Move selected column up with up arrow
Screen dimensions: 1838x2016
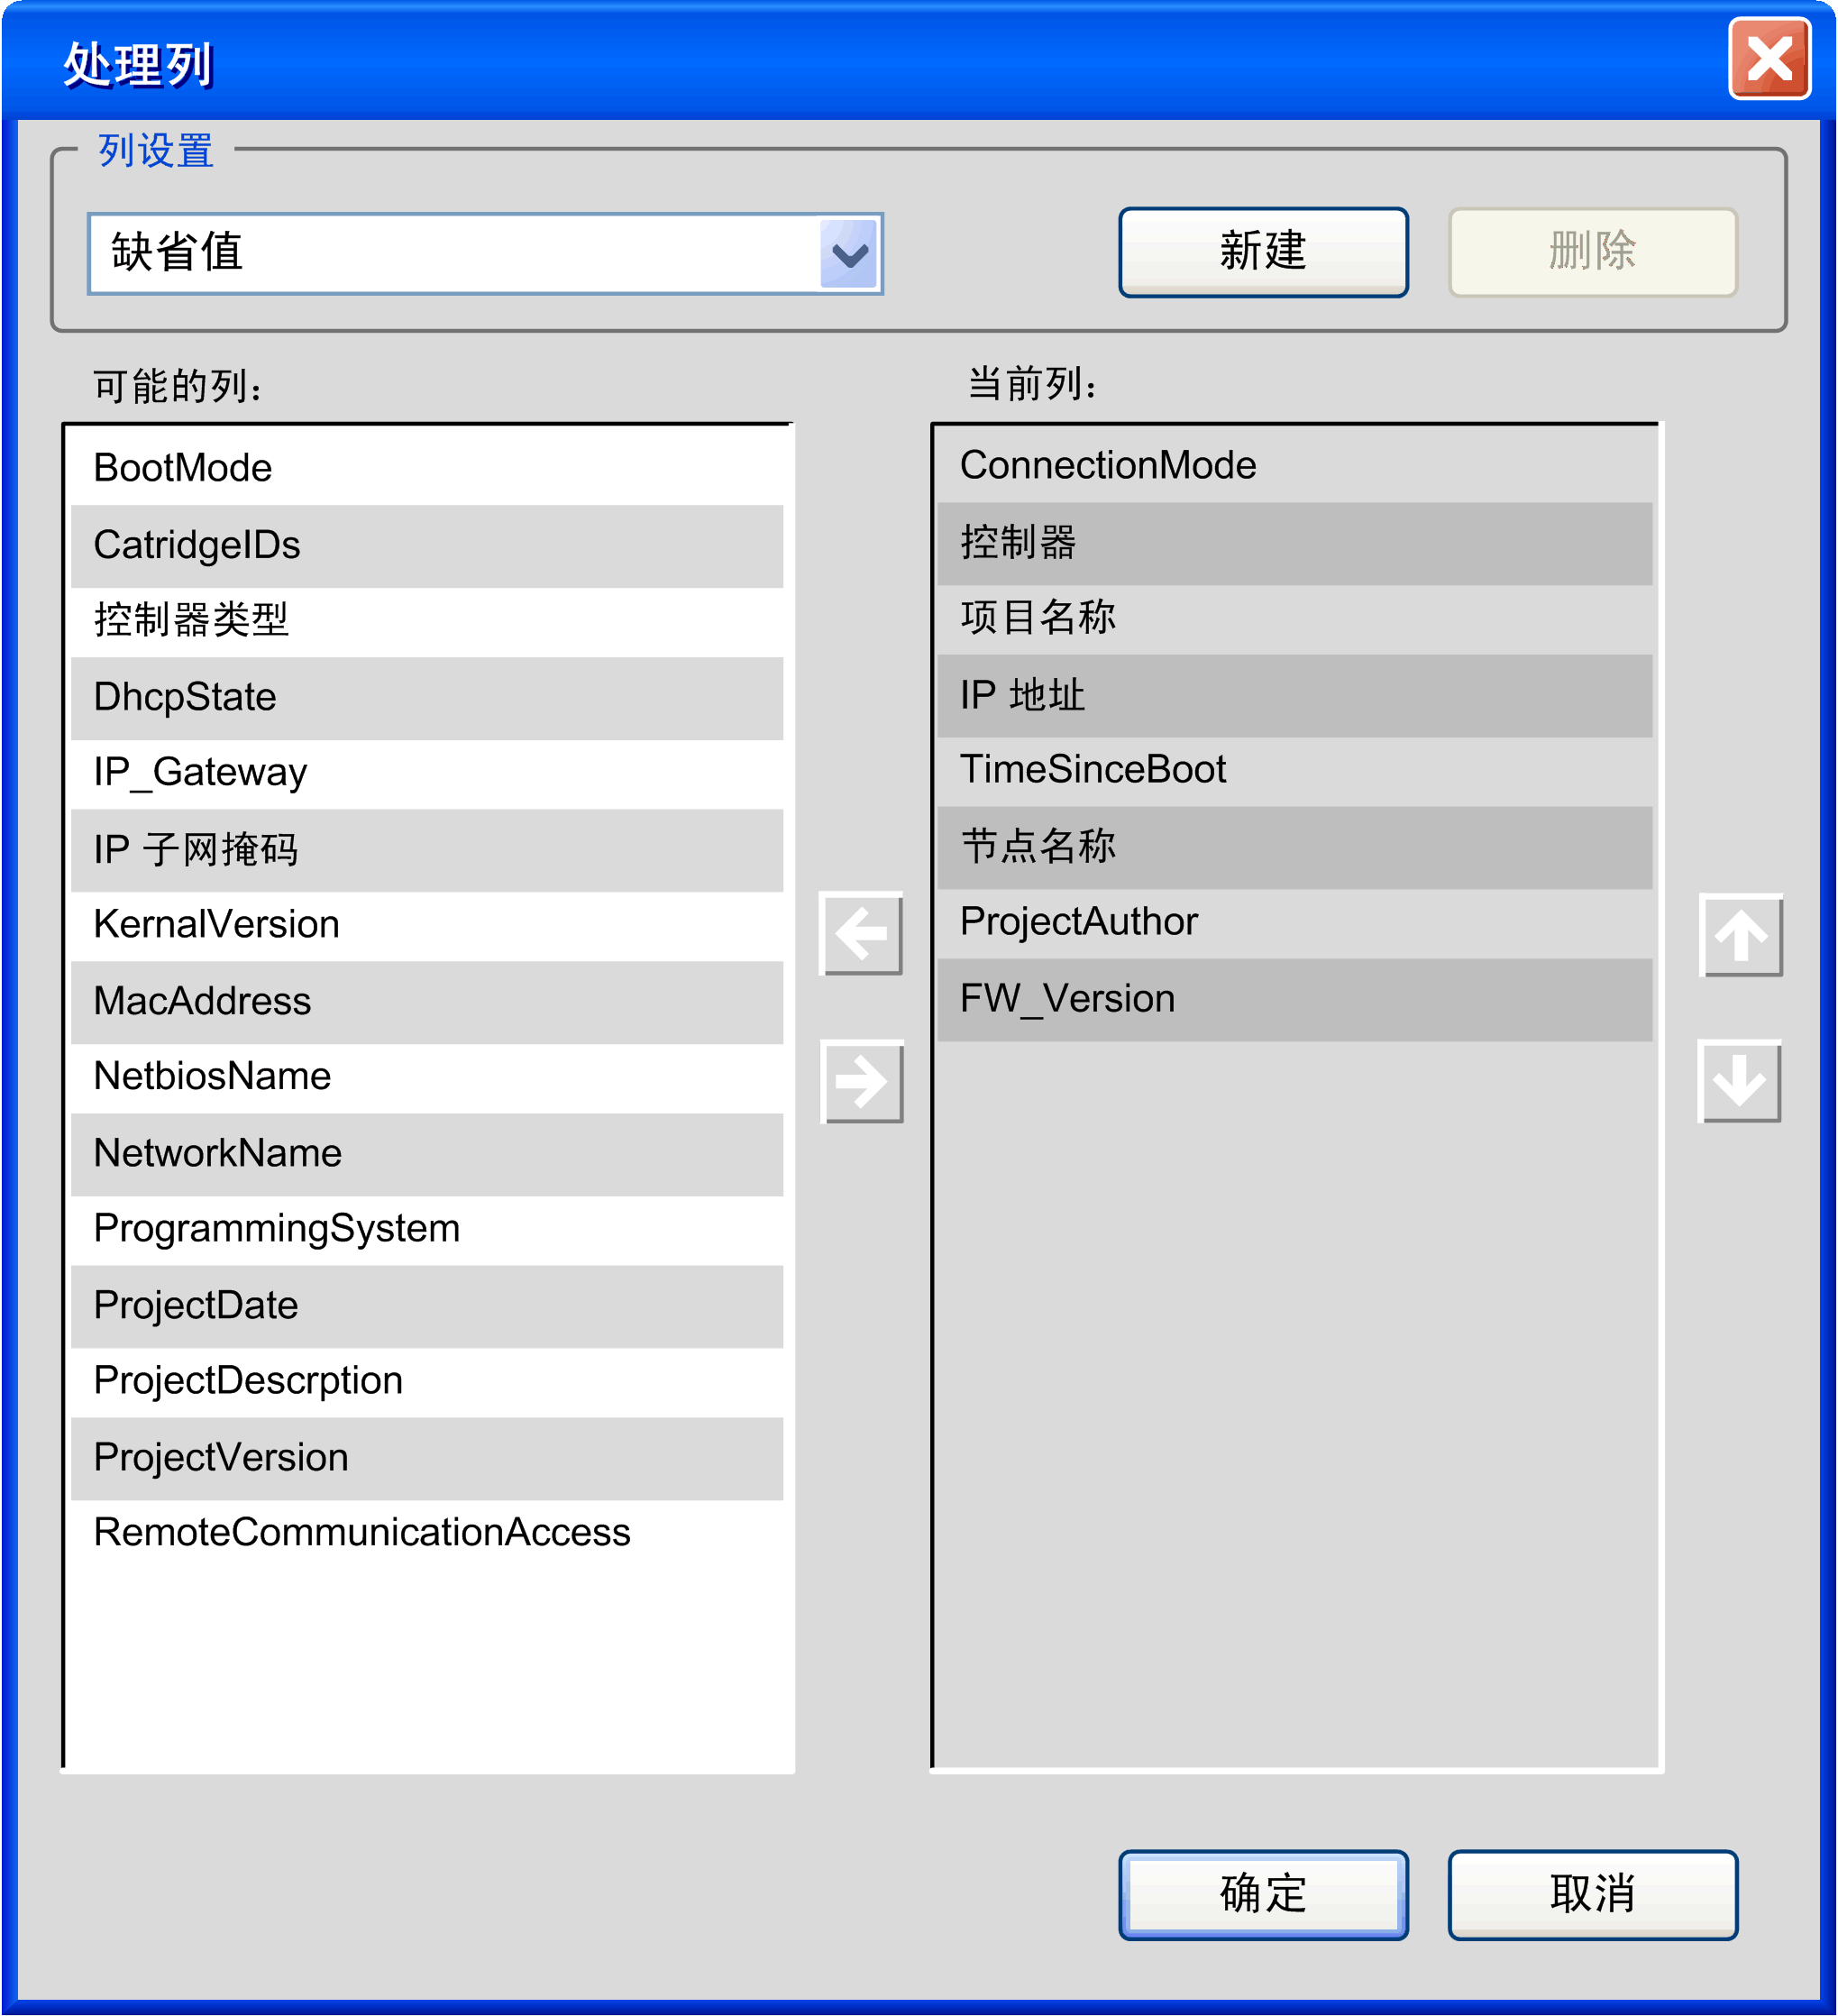point(1740,935)
